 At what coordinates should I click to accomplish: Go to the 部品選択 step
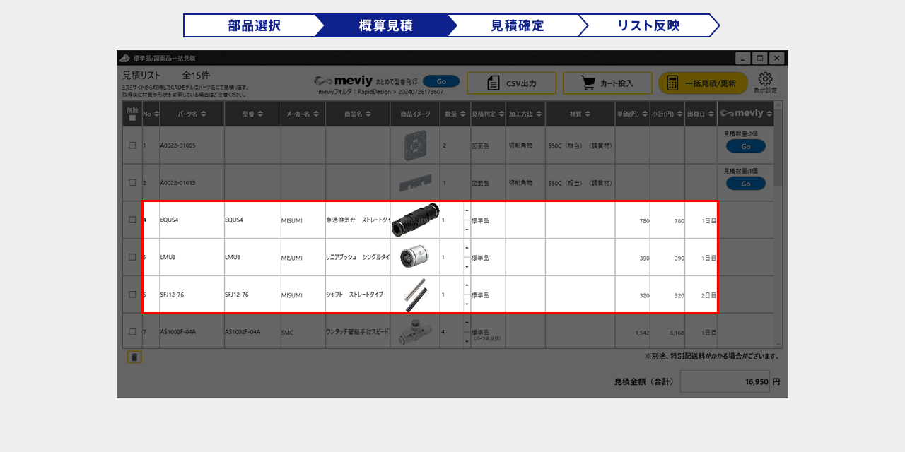[x=254, y=25]
